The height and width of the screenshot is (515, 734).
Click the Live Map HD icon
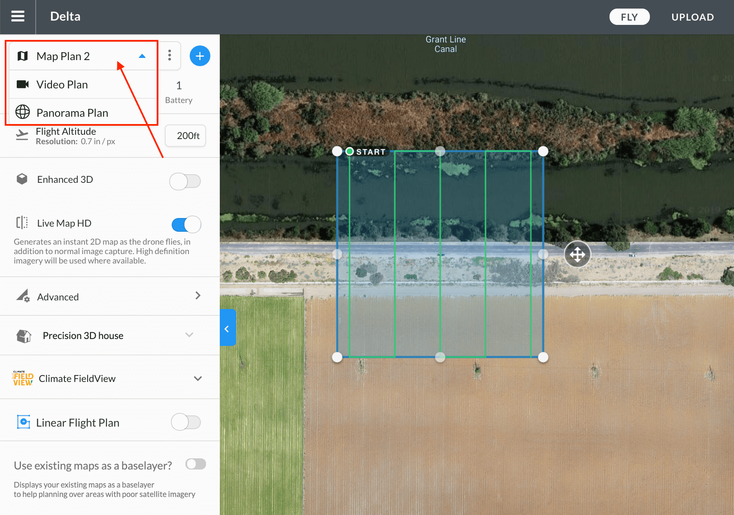22,223
